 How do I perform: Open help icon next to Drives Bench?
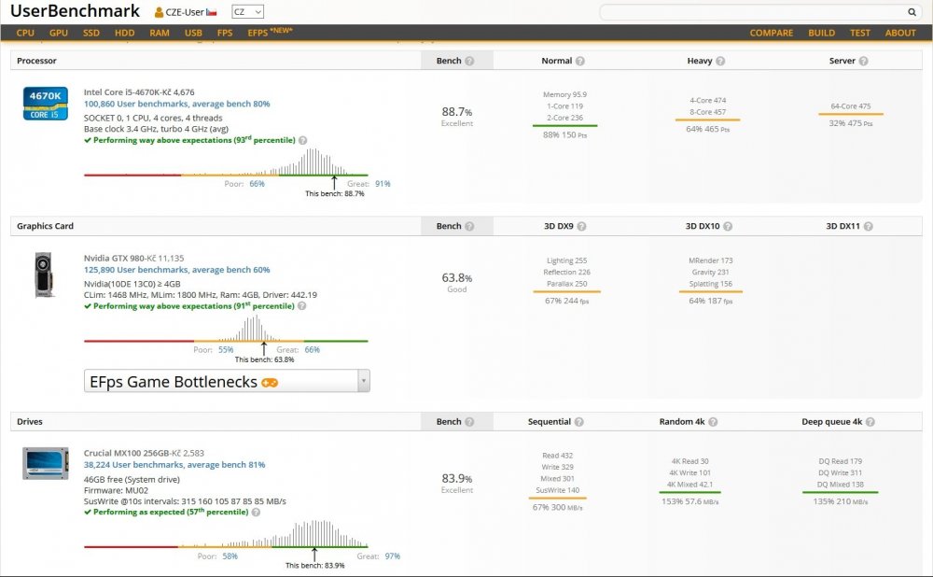(469, 422)
